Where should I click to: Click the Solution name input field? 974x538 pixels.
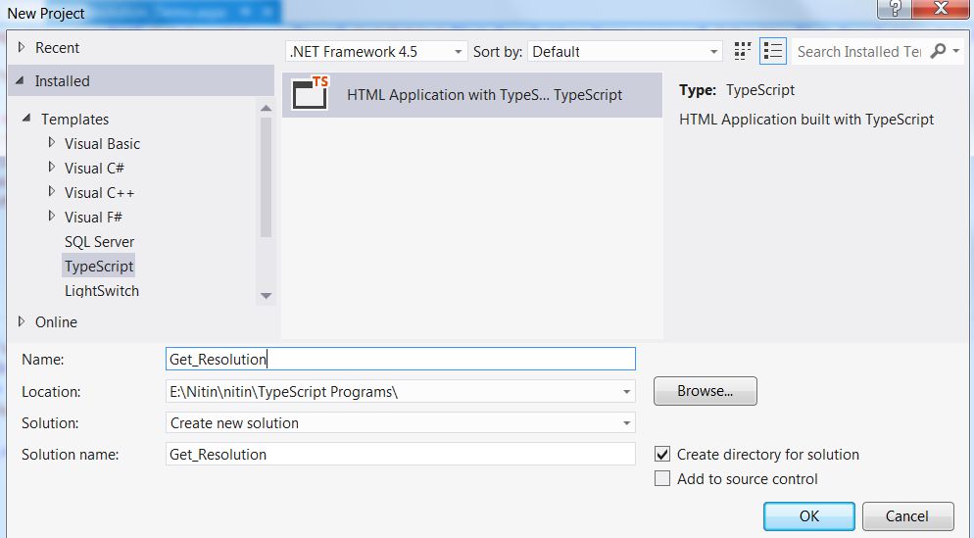click(x=401, y=454)
